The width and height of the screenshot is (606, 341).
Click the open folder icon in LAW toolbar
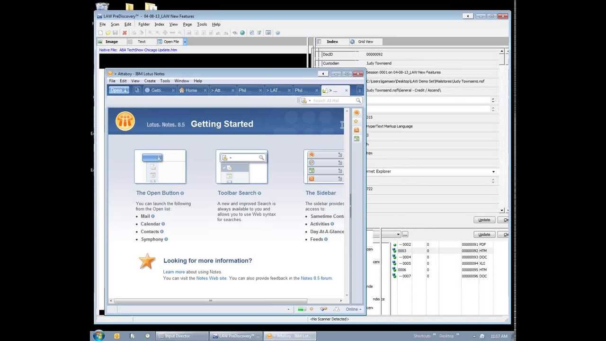point(108,33)
